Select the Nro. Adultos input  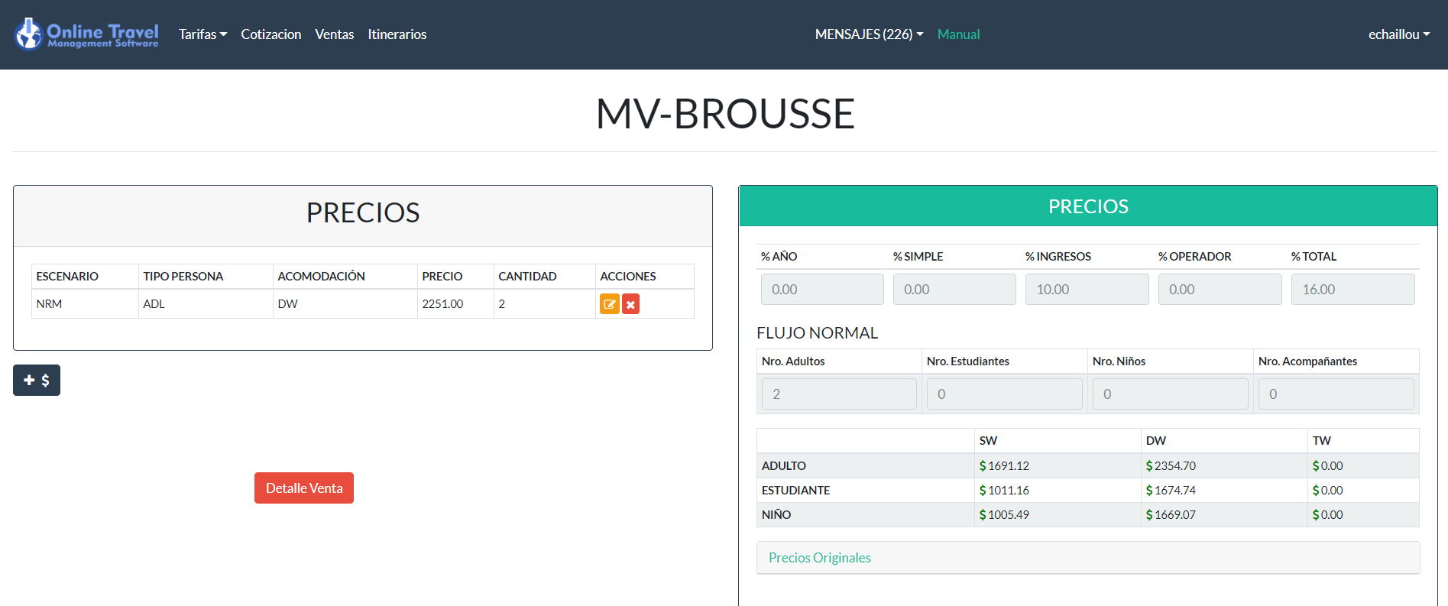(839, 394)
